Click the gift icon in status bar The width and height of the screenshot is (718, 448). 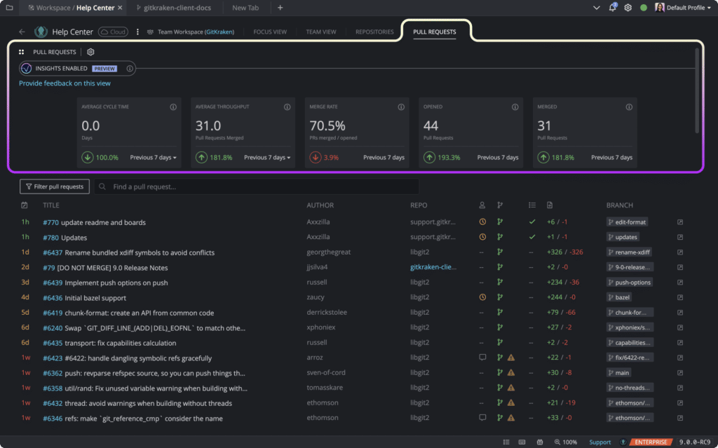(x=540, y=442)
